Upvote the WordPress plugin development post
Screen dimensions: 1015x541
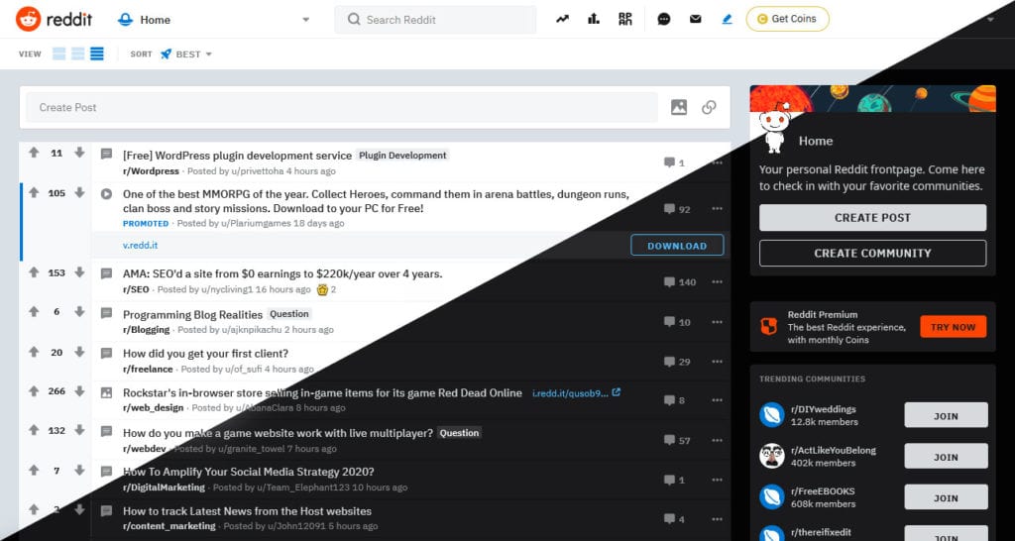coord(34,153)
